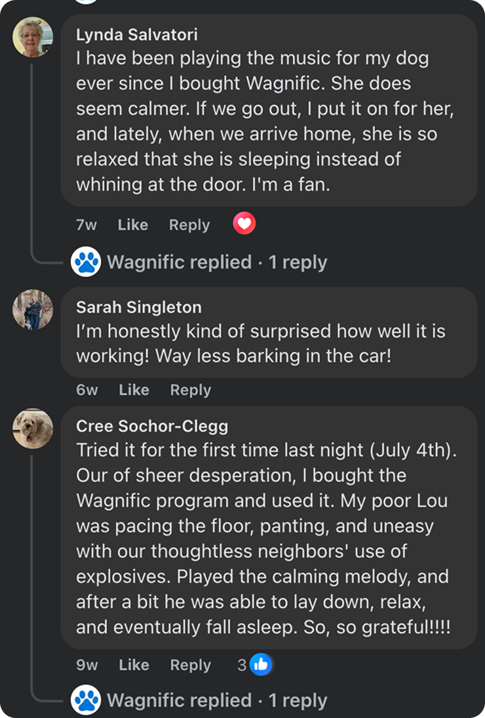Open Lynda Salvatori's profile name link
Viewport: 485px width, 718px height.
[137, 34]
